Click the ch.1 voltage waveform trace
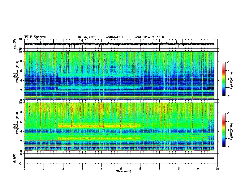Image resolution: width=245 pixels, height=189 pixels. tap(119, 44)
